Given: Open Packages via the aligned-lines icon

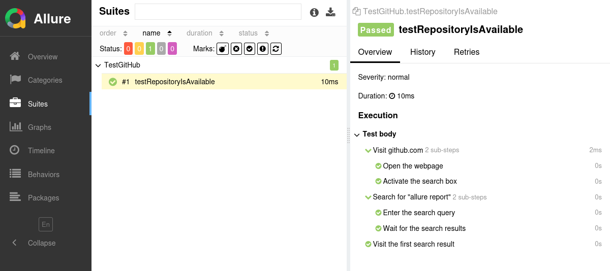Looking at the screenshot, I should pos(15,197).
